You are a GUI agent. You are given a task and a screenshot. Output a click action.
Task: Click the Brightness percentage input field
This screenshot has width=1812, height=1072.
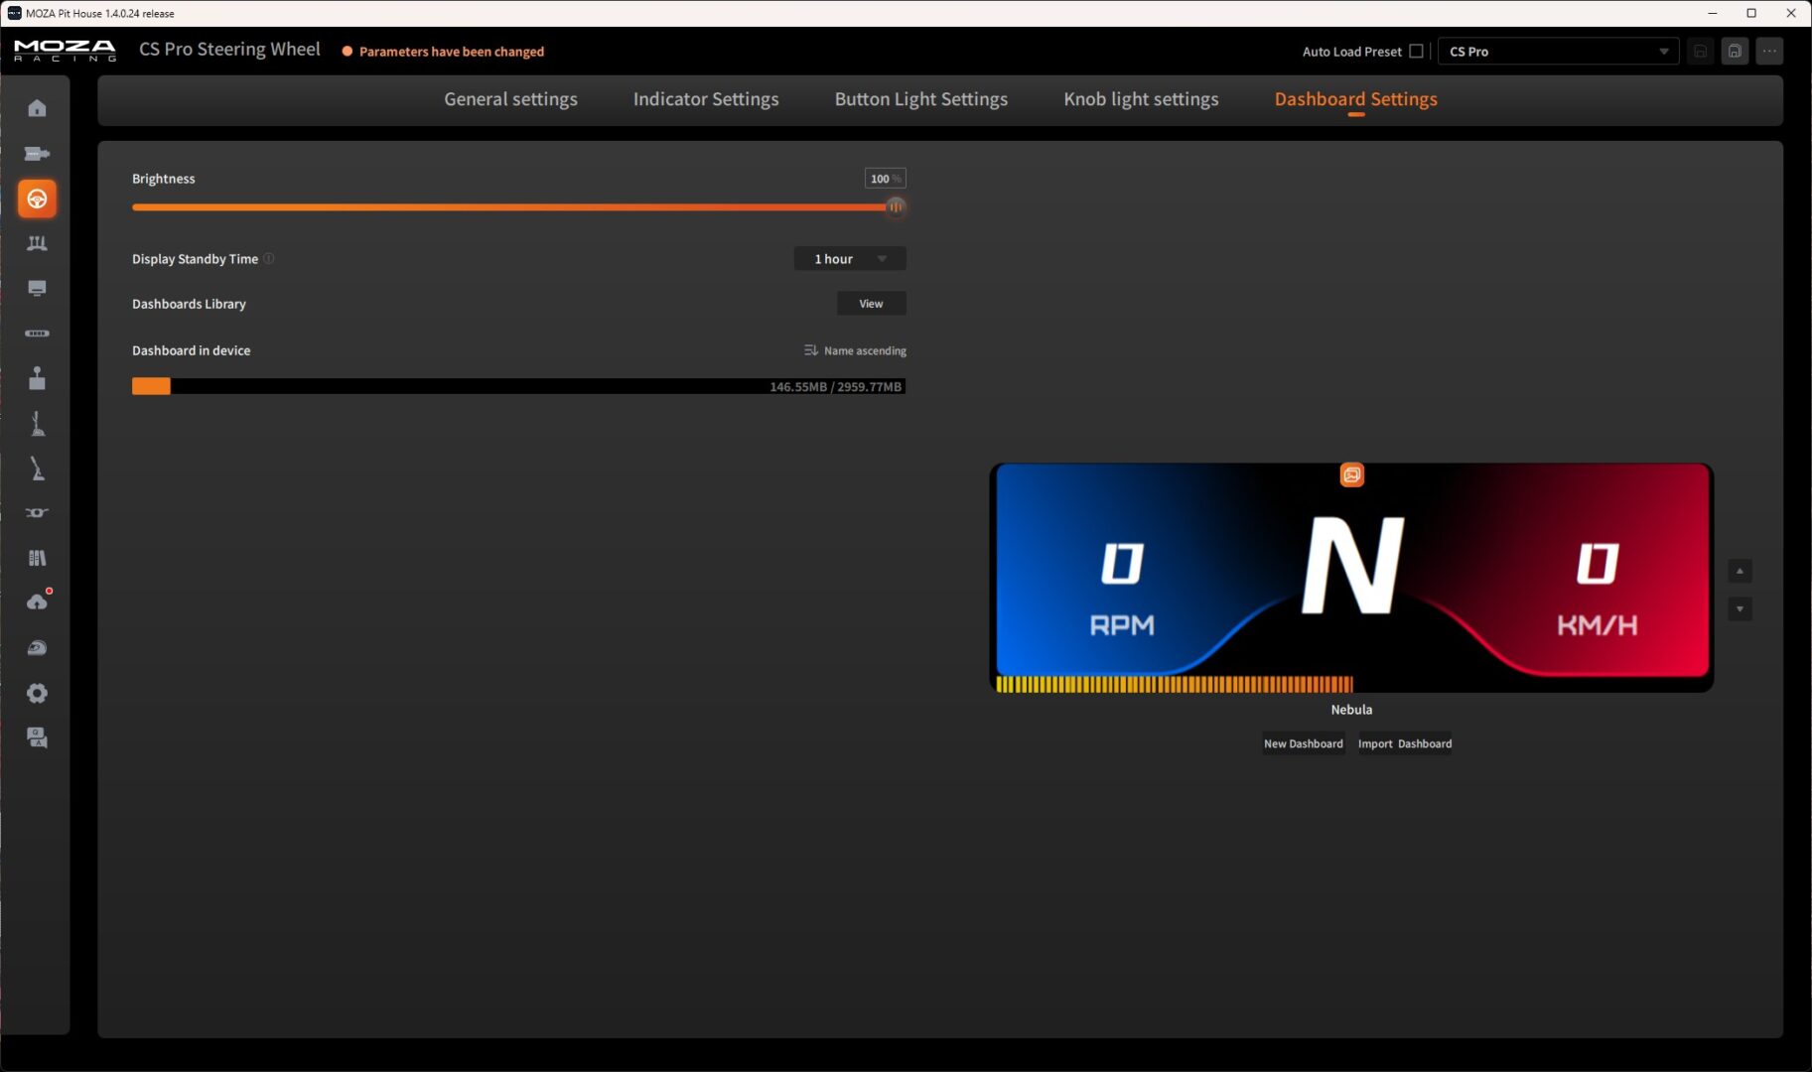[885, 179]
